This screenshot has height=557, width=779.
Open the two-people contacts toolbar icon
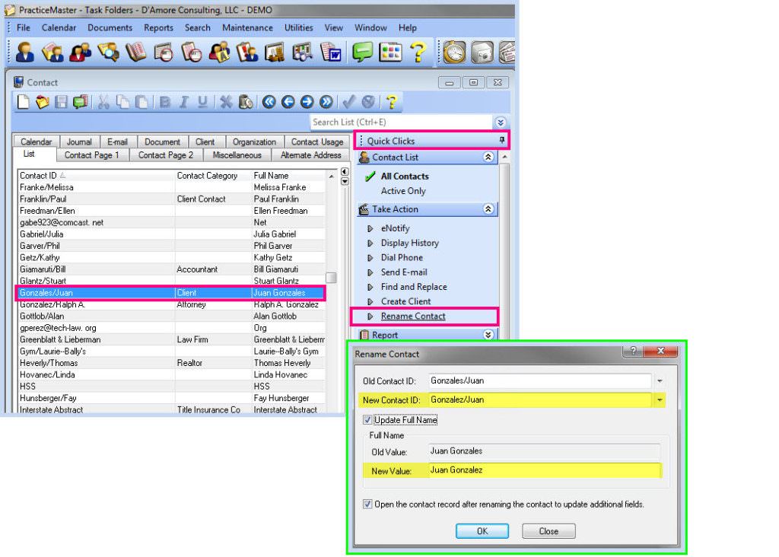click(x=81, y=52)
